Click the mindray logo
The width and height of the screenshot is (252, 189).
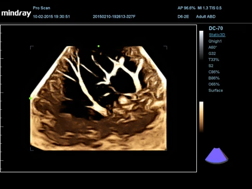coord(16,14)
